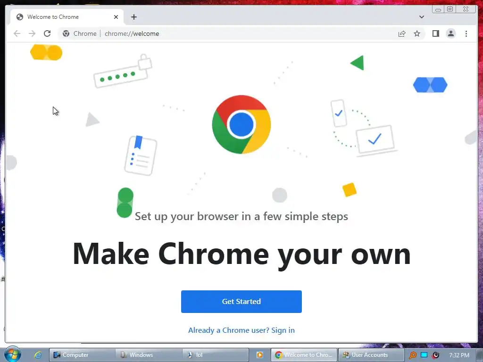Click the orange media player taskbar icon
The width and height of the screenshot is (483, 362).
(260, 355)
